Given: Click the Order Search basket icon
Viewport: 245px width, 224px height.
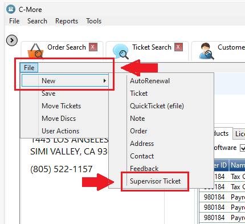Looking at the screenshot, I should 36,51.
